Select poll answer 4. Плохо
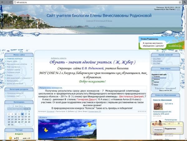This screenshot has width=187, height=141. pyautogui.click(x=155, y=85)
